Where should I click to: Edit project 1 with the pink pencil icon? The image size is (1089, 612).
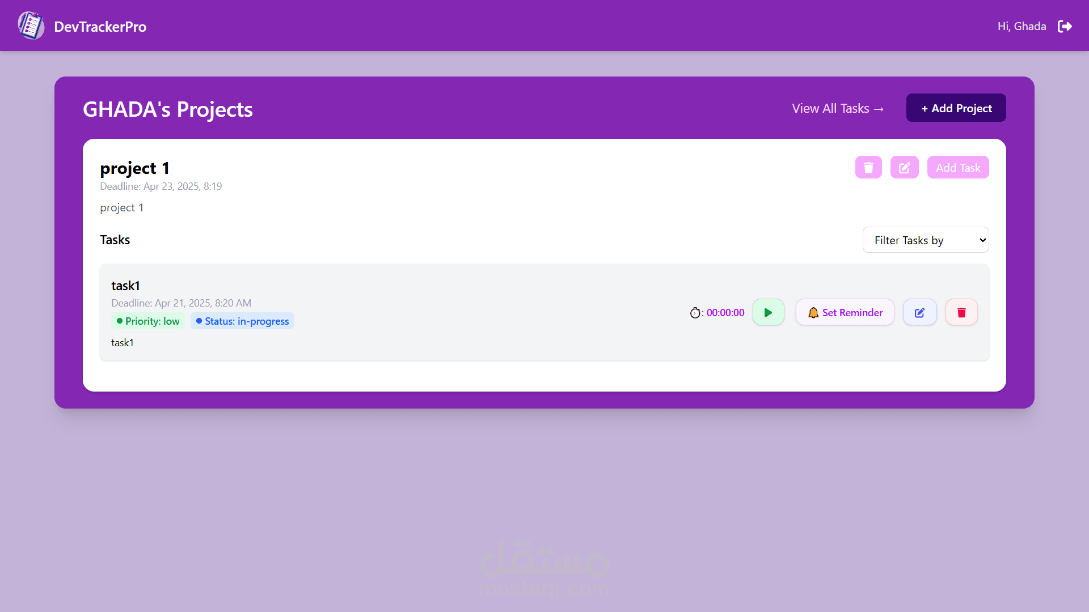point(904,168)
